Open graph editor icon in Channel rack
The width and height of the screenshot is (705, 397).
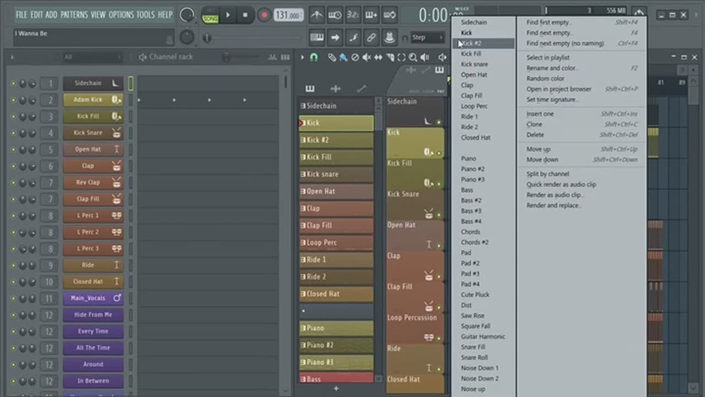point(272,57)
